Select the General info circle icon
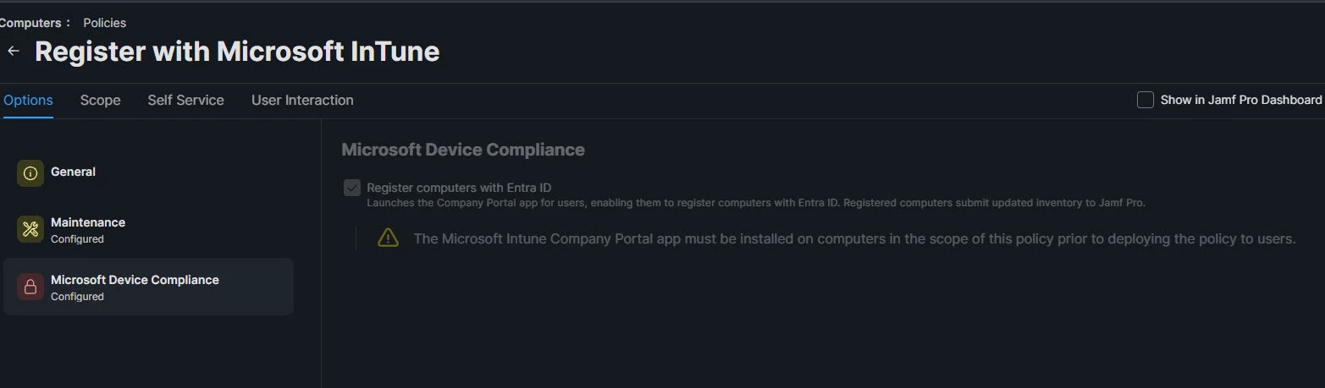 point(30,173)
